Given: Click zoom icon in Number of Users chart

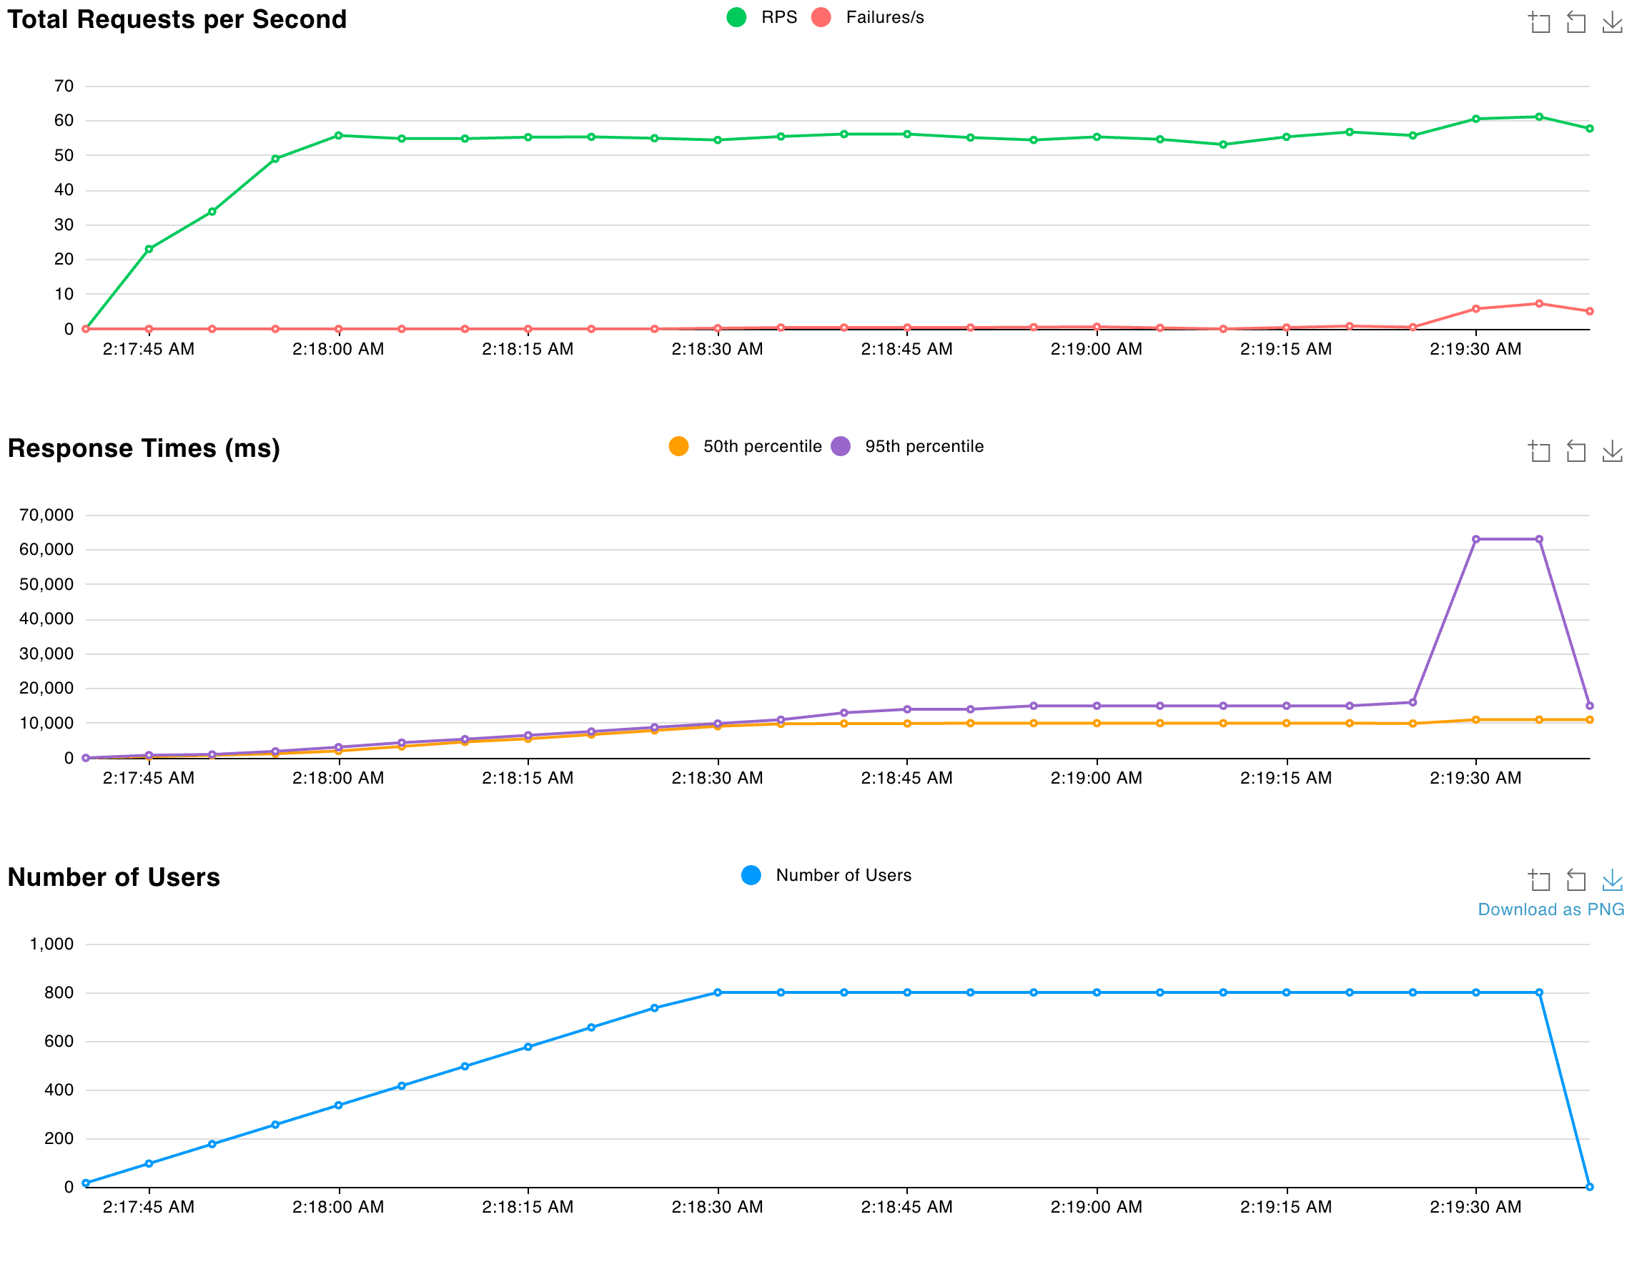Looking at the screenshot, I should coord(1539,880).
